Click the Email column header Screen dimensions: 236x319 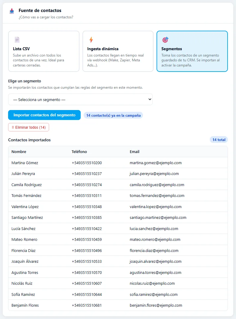tap(135, 152)
